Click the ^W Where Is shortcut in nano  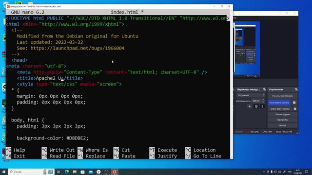tap(93, 150)
